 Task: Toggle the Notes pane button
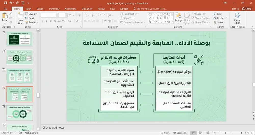(165, 133)
